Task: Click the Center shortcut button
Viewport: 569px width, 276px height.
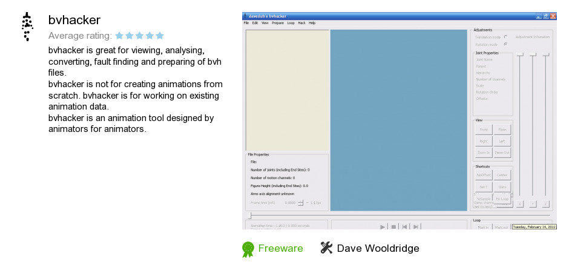Action: [502, 175]
